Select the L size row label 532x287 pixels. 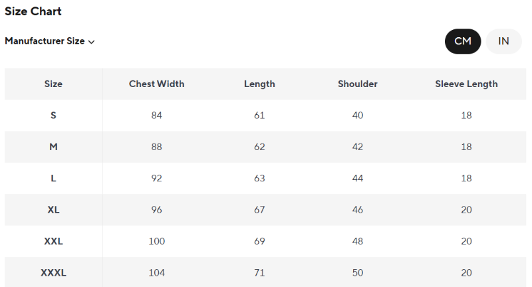point(53,178)
